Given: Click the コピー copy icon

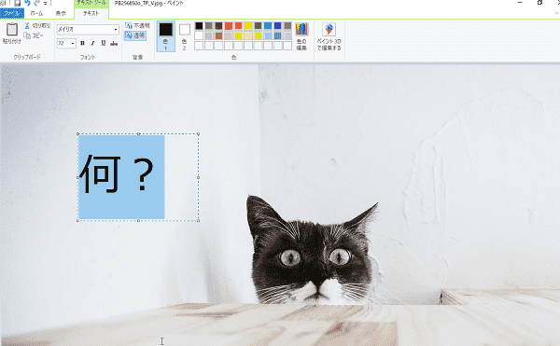Looking at the screenshot, I should tap(27, 35).
